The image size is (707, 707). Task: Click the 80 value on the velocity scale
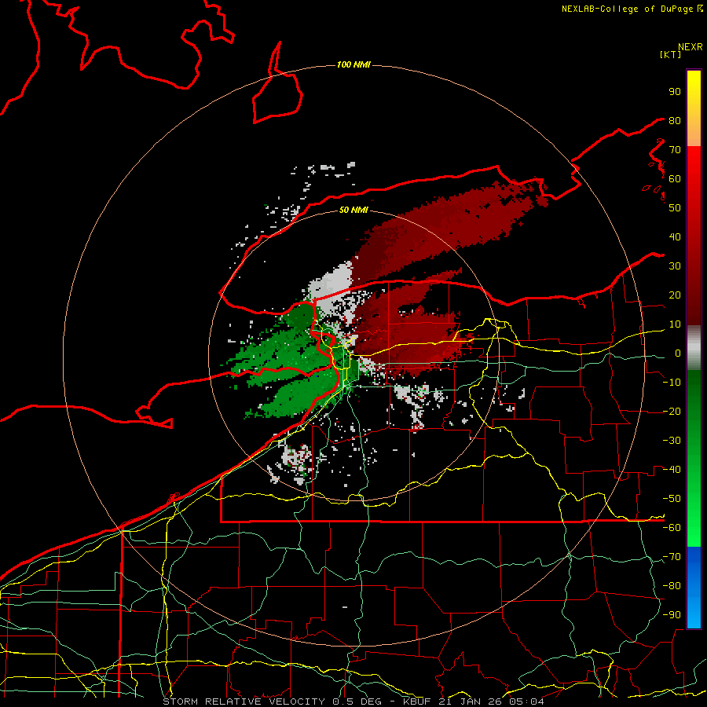click(675, 120)
